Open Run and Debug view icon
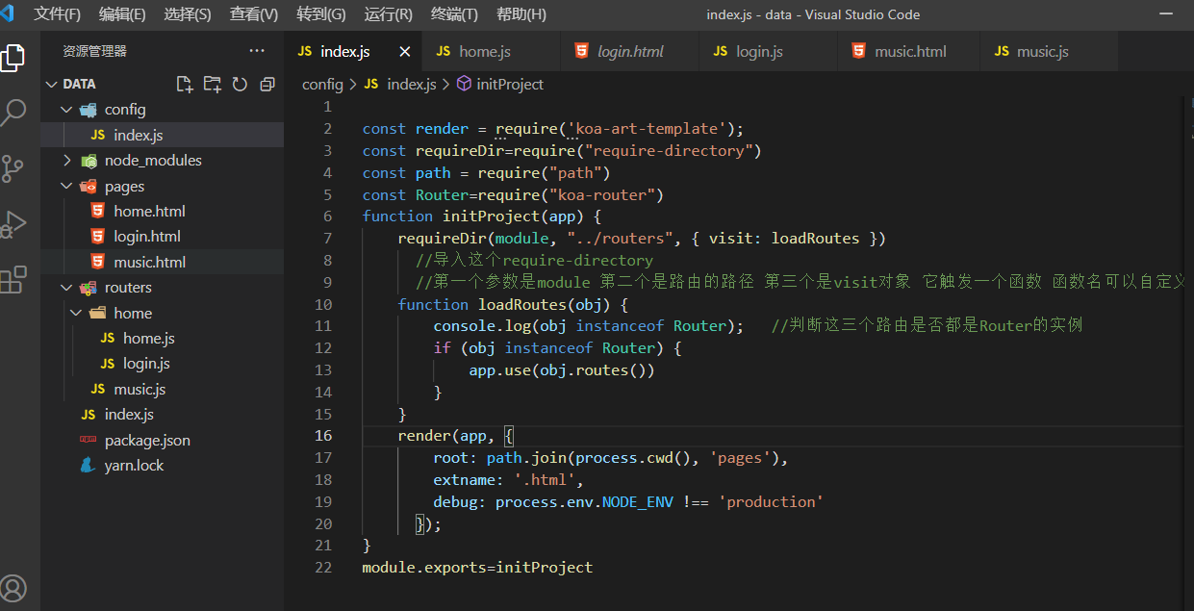The image size is (1194, 611). 13,224
